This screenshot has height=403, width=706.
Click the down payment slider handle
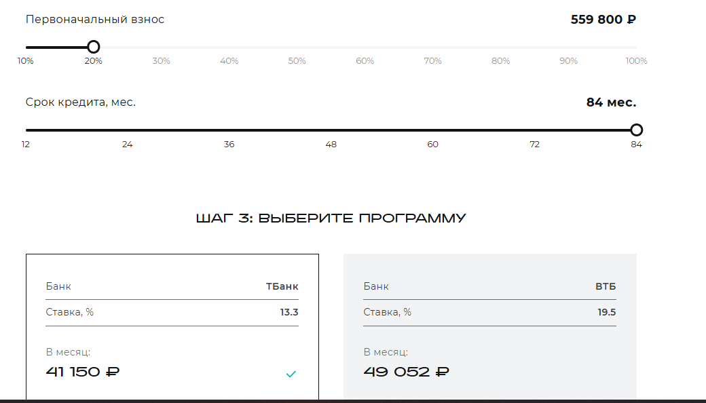pos(94,47)
